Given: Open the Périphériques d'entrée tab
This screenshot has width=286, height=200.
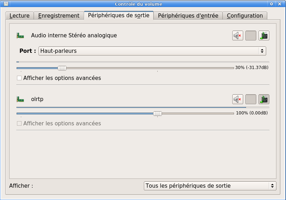Looking at the screenshot, I should 188,15.
